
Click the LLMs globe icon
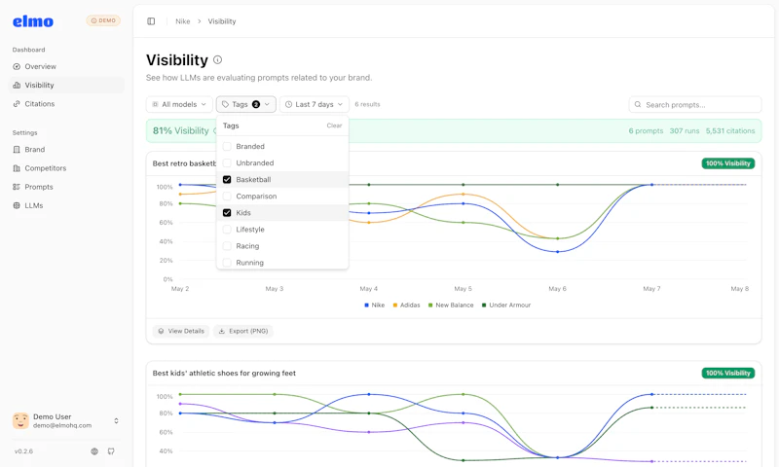pos(17,205)
